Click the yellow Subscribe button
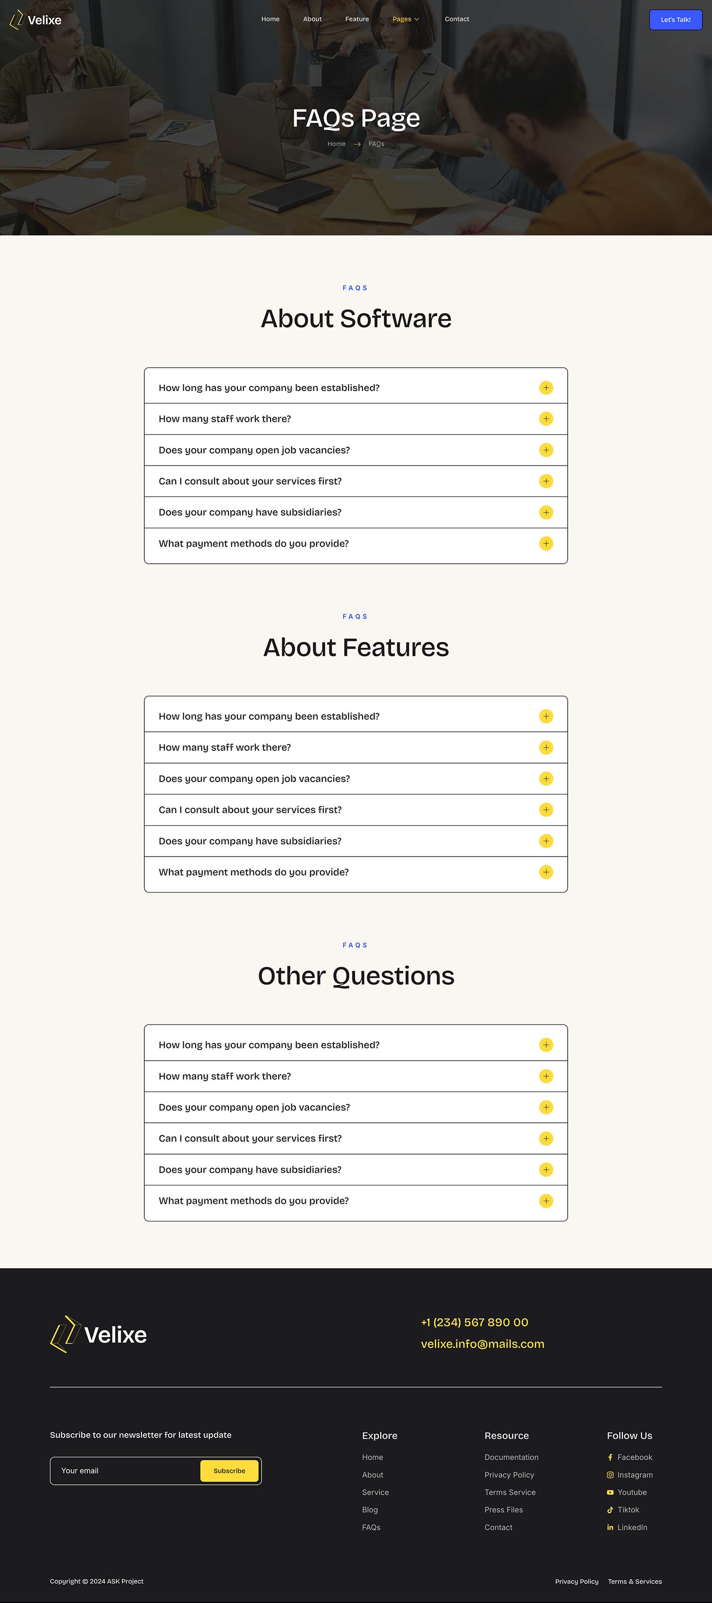This screenshot has height=1603, width=712. (229, 1471)
